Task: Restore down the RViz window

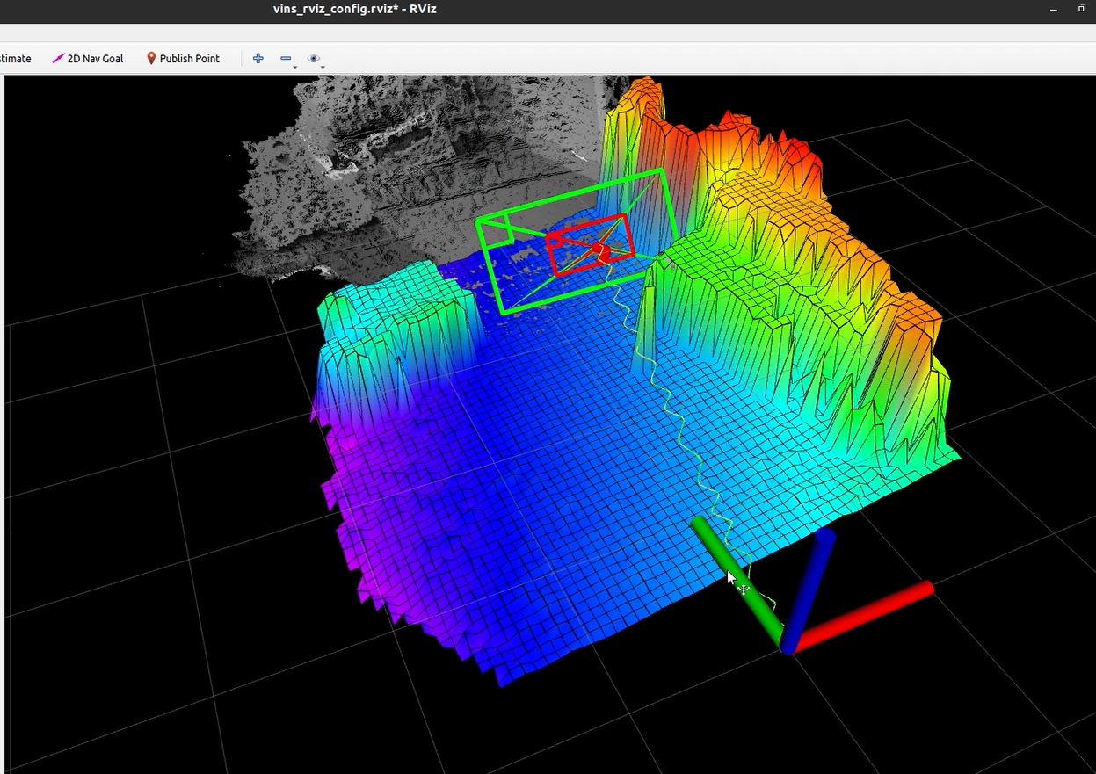Action: 1082,9
